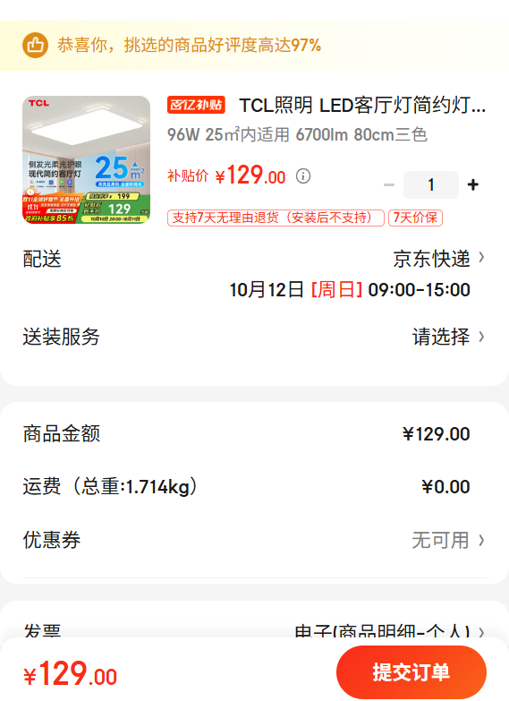Image resolution: width=509 pixels, height=701 pixels.
Task: Click the 百亿补贴 badge icon
Action: 196,105
